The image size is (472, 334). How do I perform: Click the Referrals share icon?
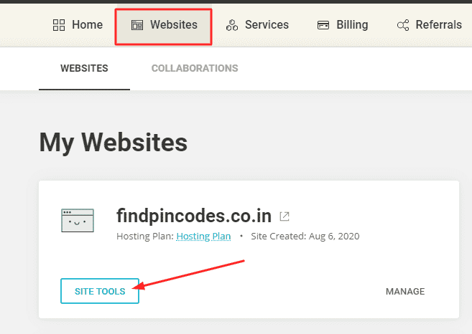click(403, 25)
